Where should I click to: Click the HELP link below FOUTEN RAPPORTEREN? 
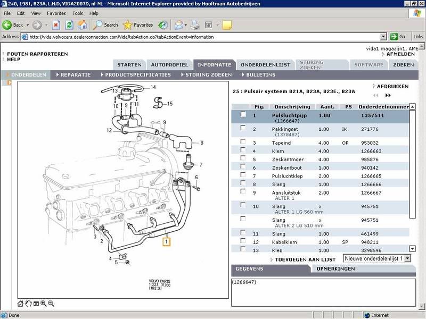(14, 60)
